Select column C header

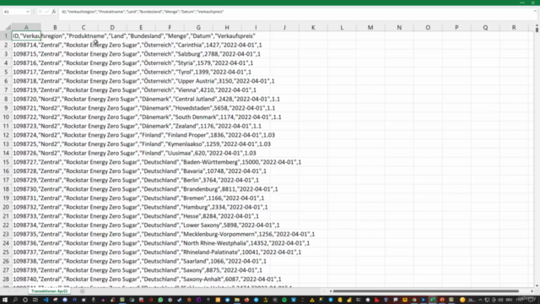84,27
